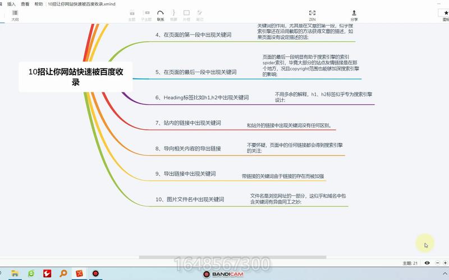449x280 pixels.
Task: Open the red app icon in taskbar
Action: coord(47,274)
